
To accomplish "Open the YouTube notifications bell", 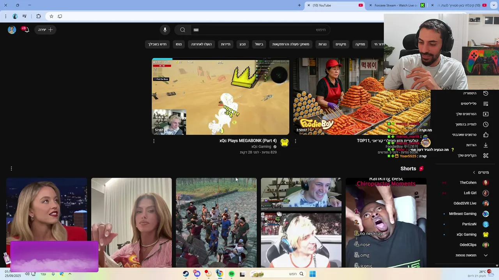I will point(26,30).
